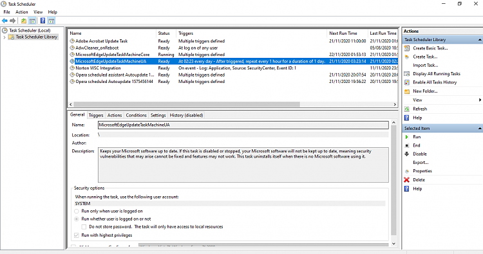Toggle Run with highest privileges checkbox
Viewport: 483px width, 254px height.
(77, 235)
